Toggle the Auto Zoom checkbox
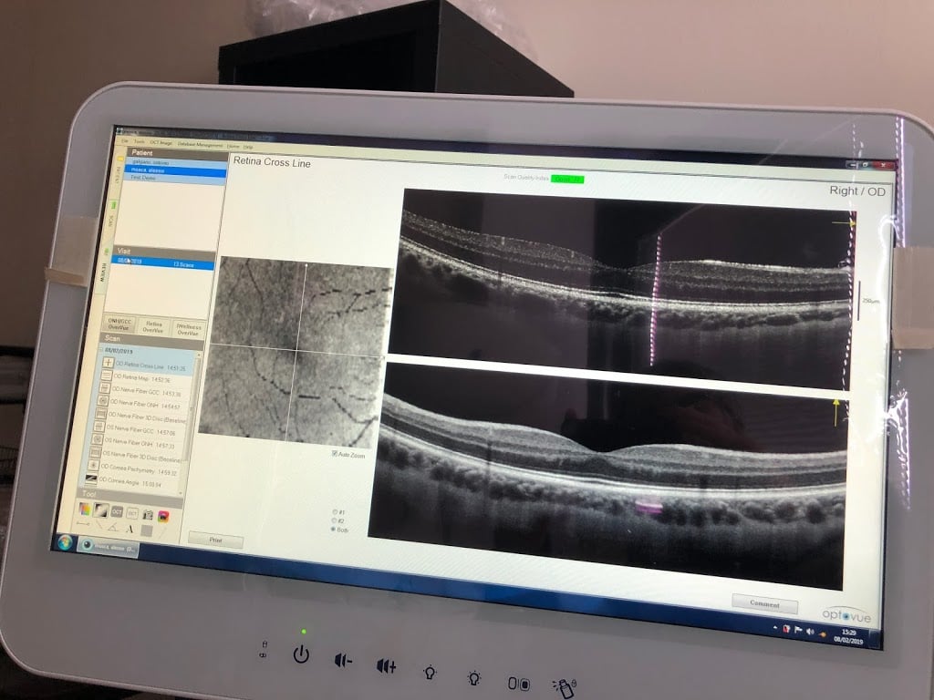The width and height of the screenshot is (934, 700). [335, 454]
